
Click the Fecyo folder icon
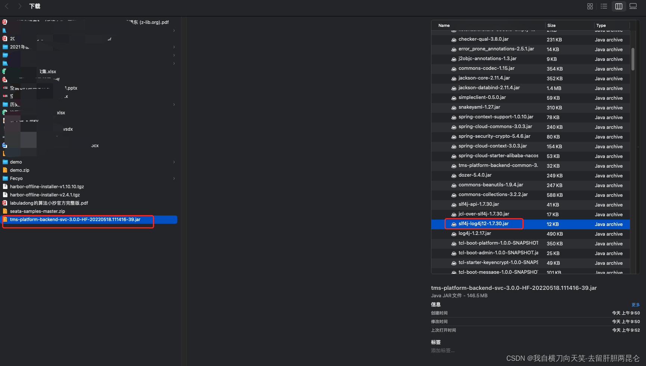coord(5,179)
